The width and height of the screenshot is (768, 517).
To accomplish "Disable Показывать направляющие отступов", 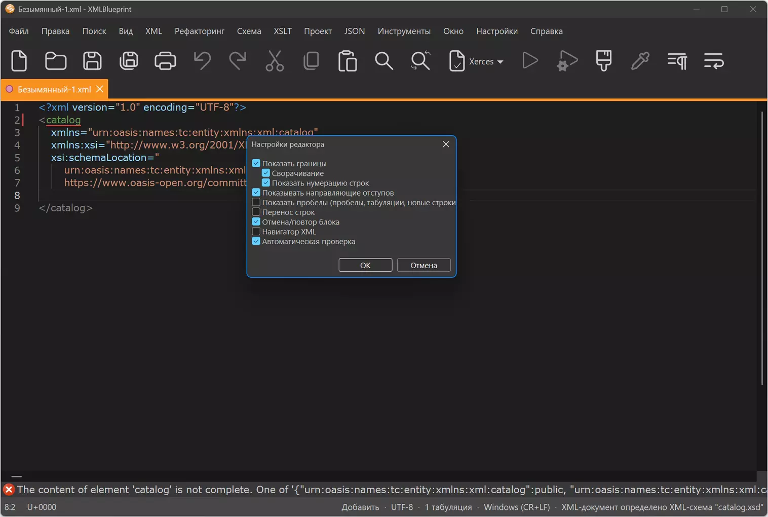I will tap(256, 193).
